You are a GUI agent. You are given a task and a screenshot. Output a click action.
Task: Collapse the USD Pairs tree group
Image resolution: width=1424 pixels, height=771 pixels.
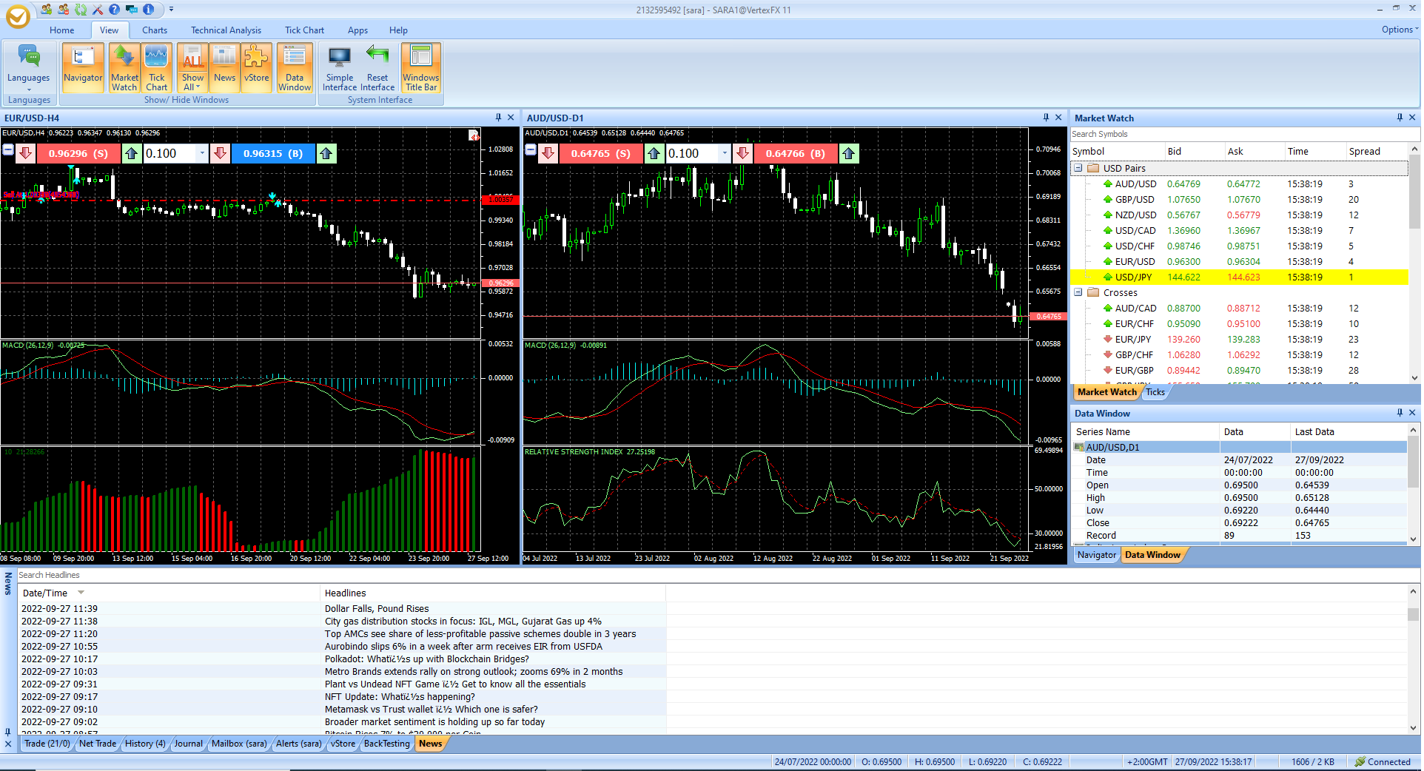1078,168
